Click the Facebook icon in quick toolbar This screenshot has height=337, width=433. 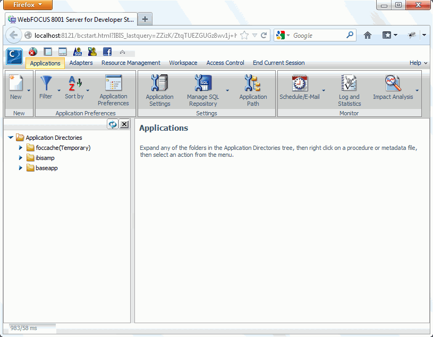[x=107, y=52]
